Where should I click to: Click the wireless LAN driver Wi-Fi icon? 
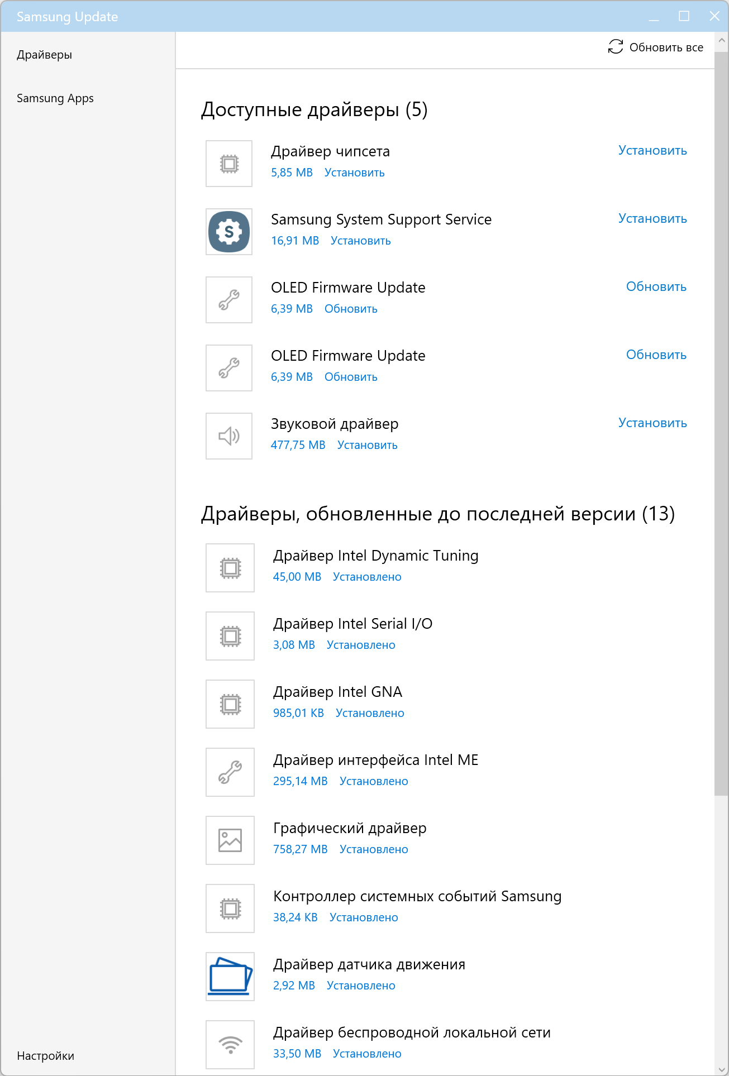point(230,1045)
